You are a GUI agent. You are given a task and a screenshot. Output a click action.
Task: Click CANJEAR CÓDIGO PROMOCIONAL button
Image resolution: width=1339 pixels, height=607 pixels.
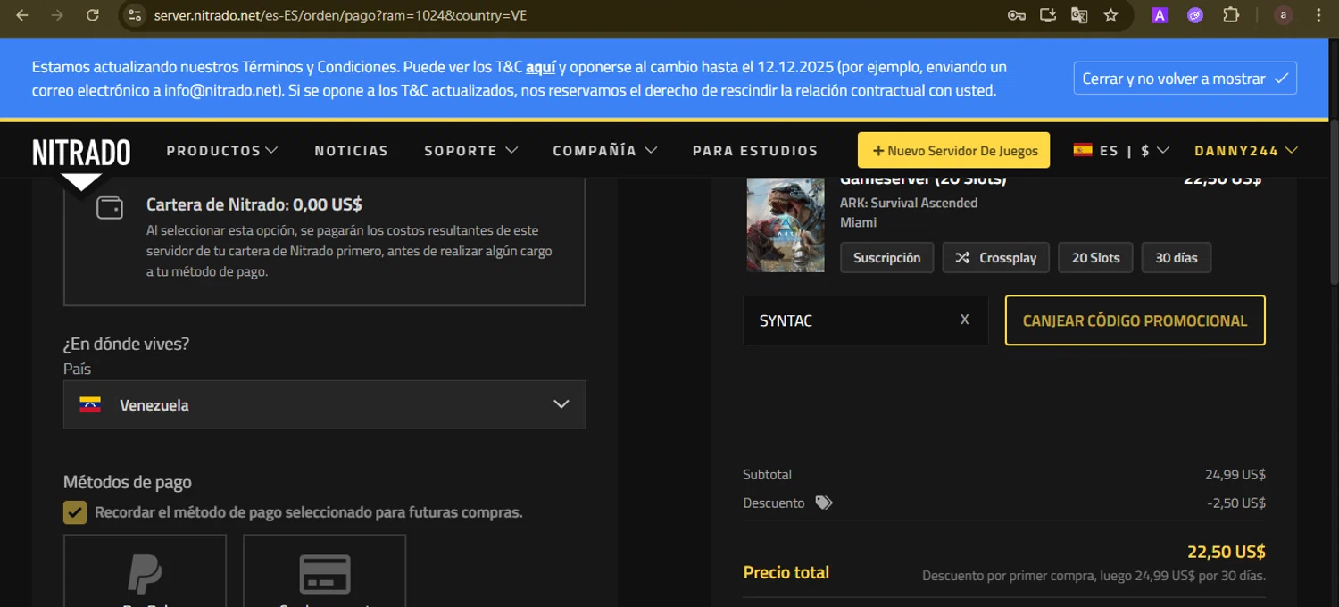(1135, 320)
